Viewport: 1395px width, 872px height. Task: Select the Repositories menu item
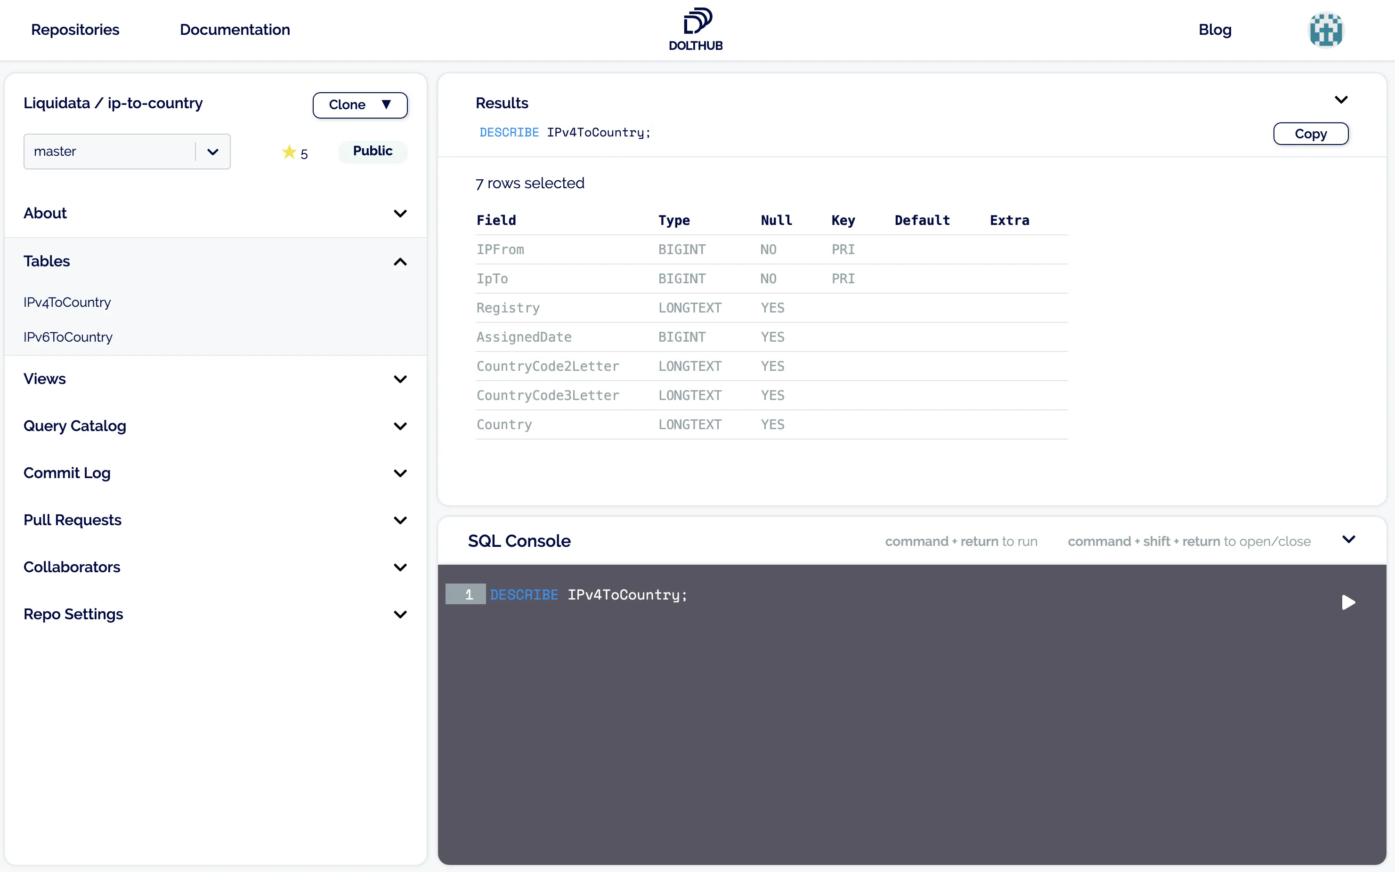[x=74, y=30]
